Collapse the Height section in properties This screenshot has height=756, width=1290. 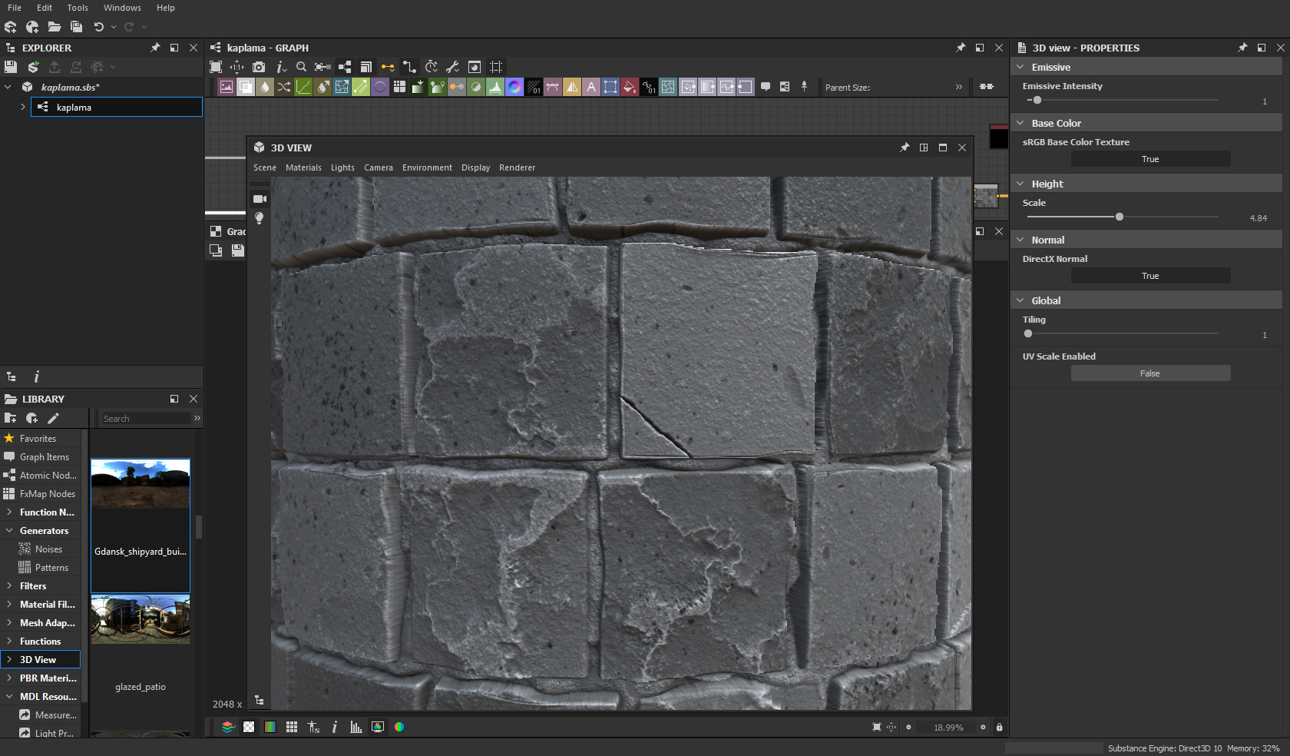coord(1021,183)
